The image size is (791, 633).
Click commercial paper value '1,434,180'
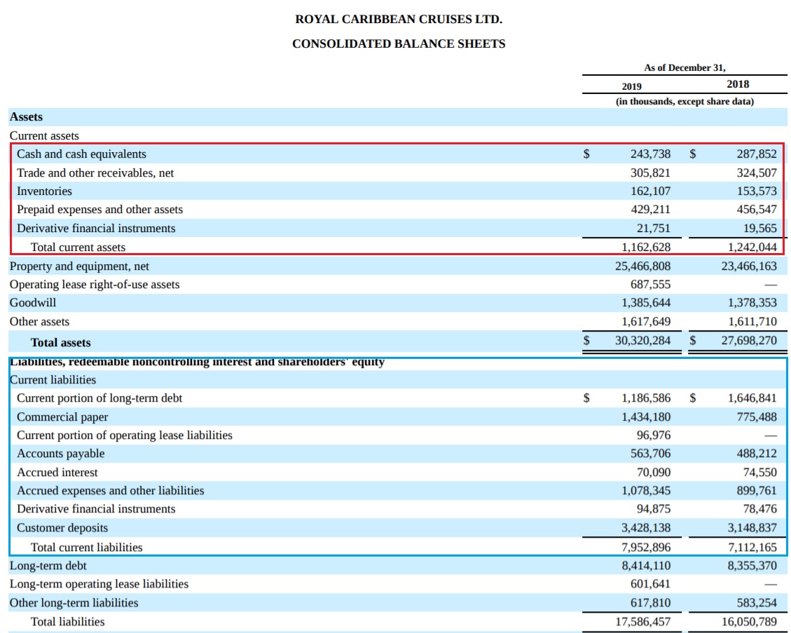pos(646,417)
